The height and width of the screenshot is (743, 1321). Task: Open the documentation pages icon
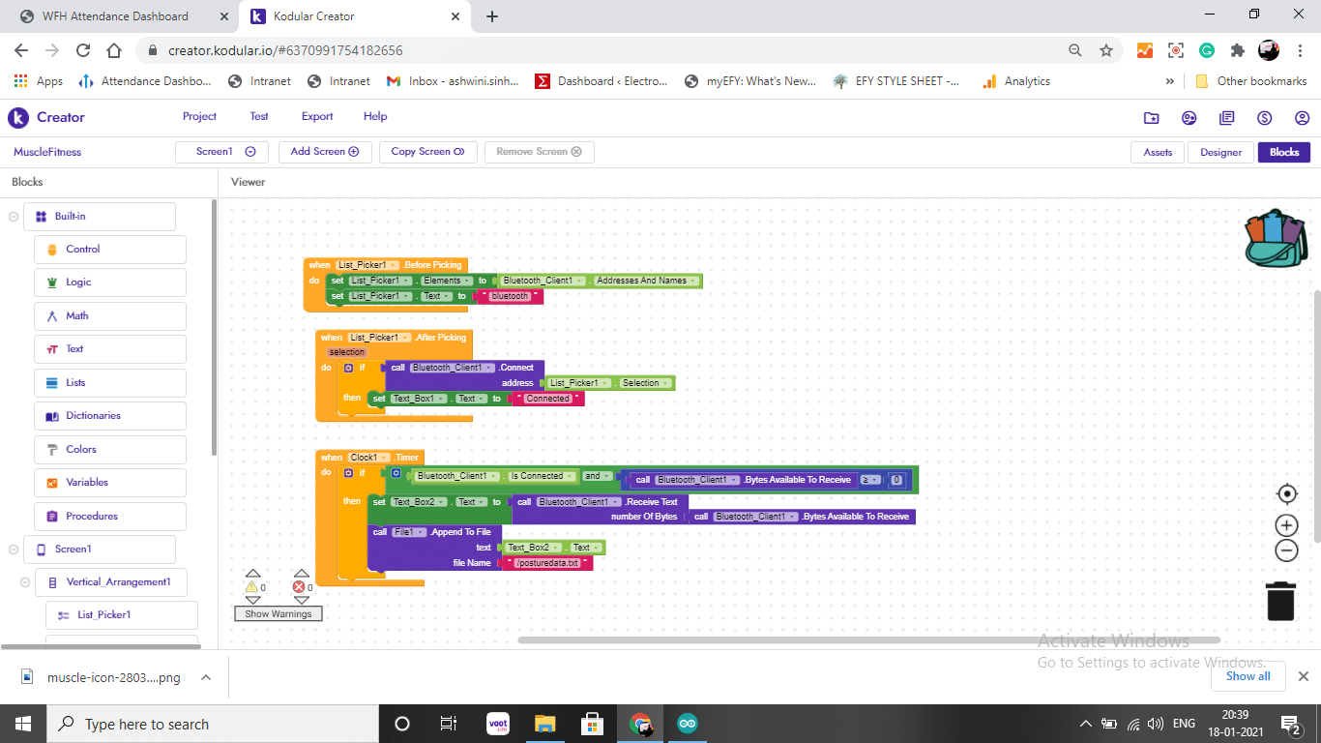tap(1227, 118)
